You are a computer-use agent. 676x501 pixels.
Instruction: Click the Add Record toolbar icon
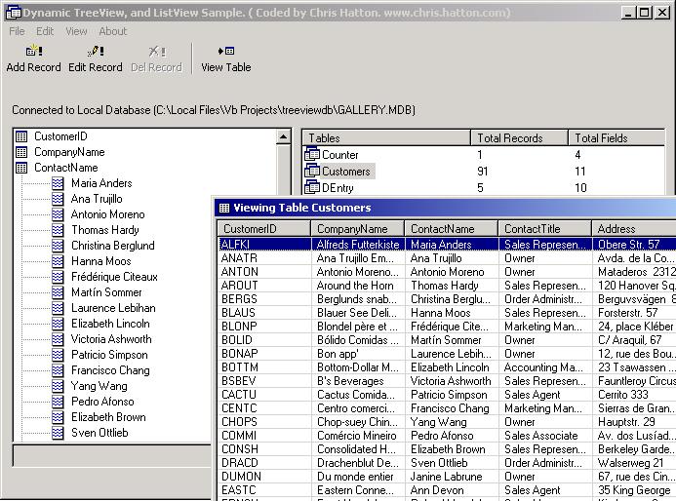pyautogui.click(x=33, y=52)
